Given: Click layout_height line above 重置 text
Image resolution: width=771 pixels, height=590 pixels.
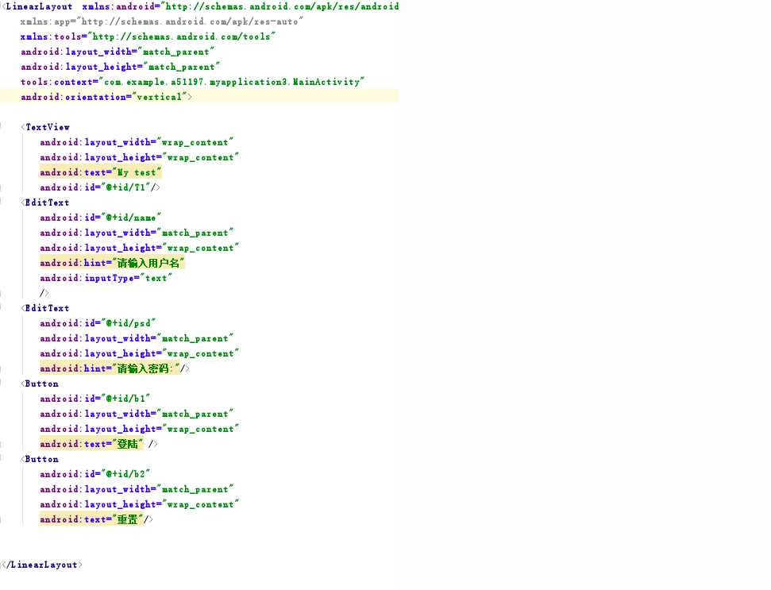Looking at the screenshot, I should [139, 505].
